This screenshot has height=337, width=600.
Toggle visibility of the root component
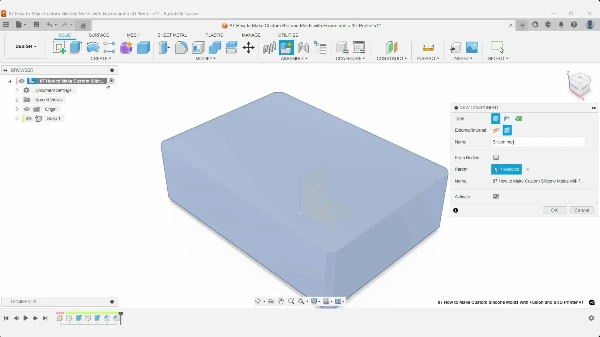pyautogui.click(x=22, y=81)
